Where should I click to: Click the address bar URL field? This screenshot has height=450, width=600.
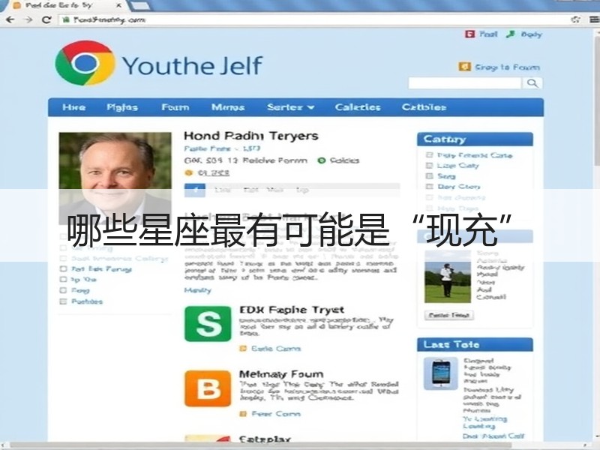313,19
